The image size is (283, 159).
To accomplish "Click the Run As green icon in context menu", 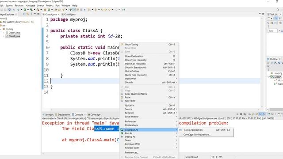I will pyautogui.click(x=122, y=133).
